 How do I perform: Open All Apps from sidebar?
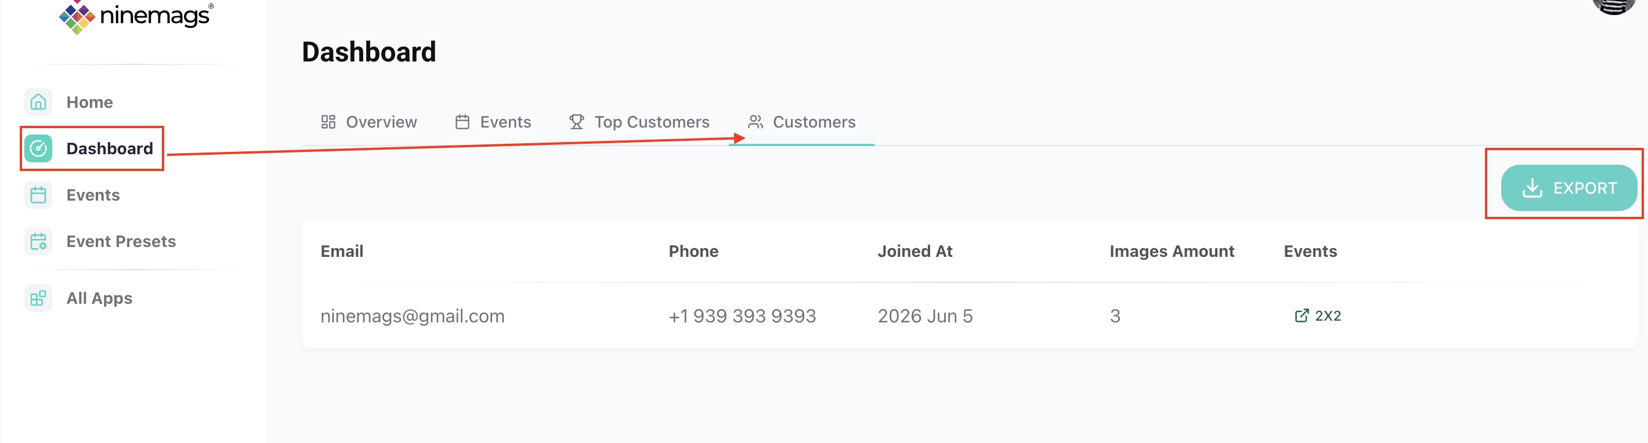pos(99,299)
